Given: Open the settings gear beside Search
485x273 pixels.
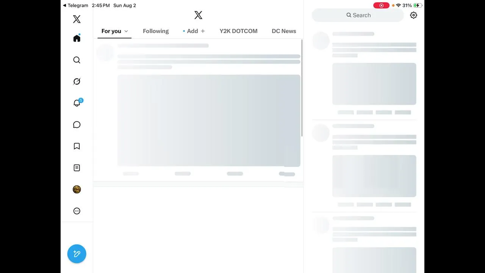Looking at the screenshot, I should [413, 15].
